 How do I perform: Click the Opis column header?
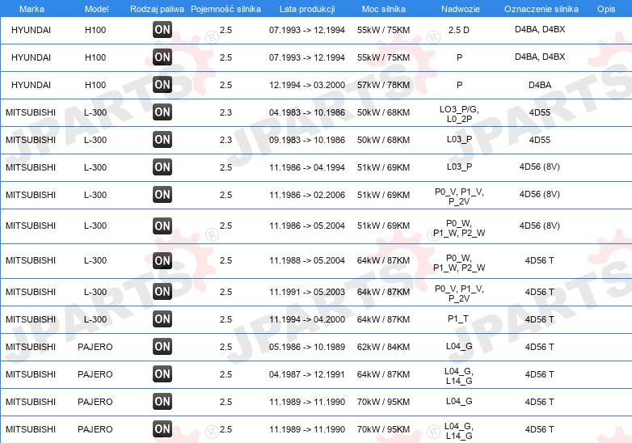tap(606, 9)
